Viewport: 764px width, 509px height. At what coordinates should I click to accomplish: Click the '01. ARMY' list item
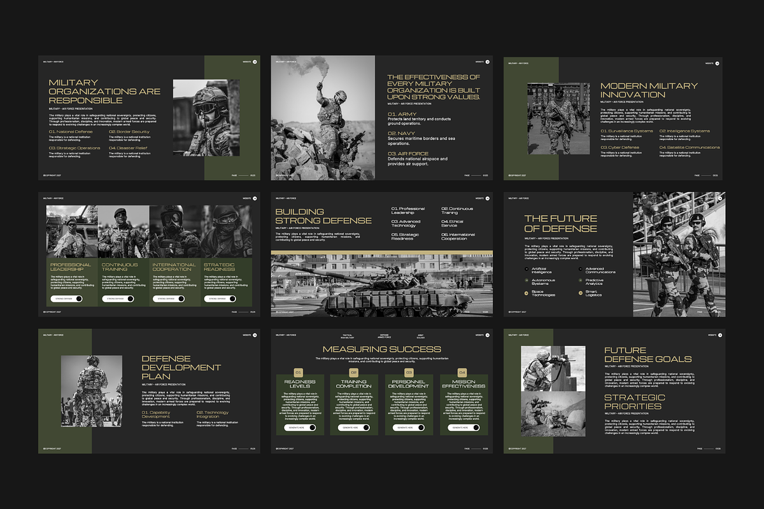pyautogui.click(x=402, y=115)
